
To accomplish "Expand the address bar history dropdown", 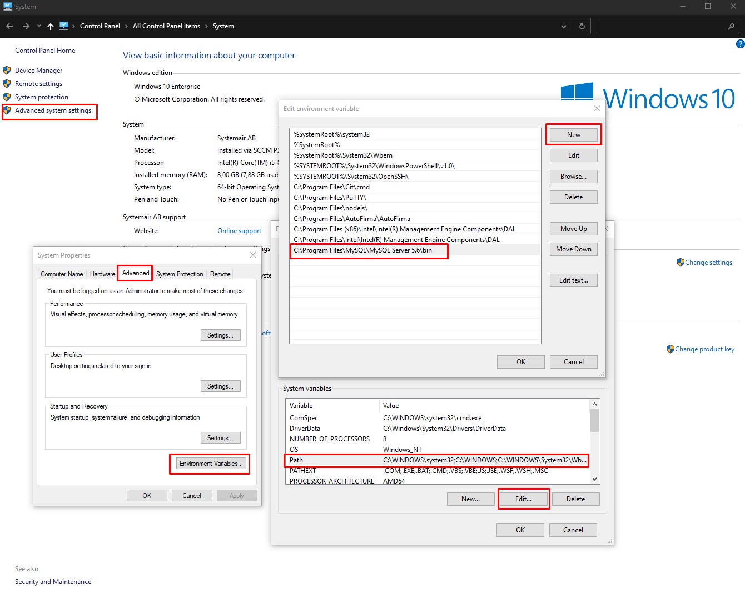I will [x=564, y=26].
